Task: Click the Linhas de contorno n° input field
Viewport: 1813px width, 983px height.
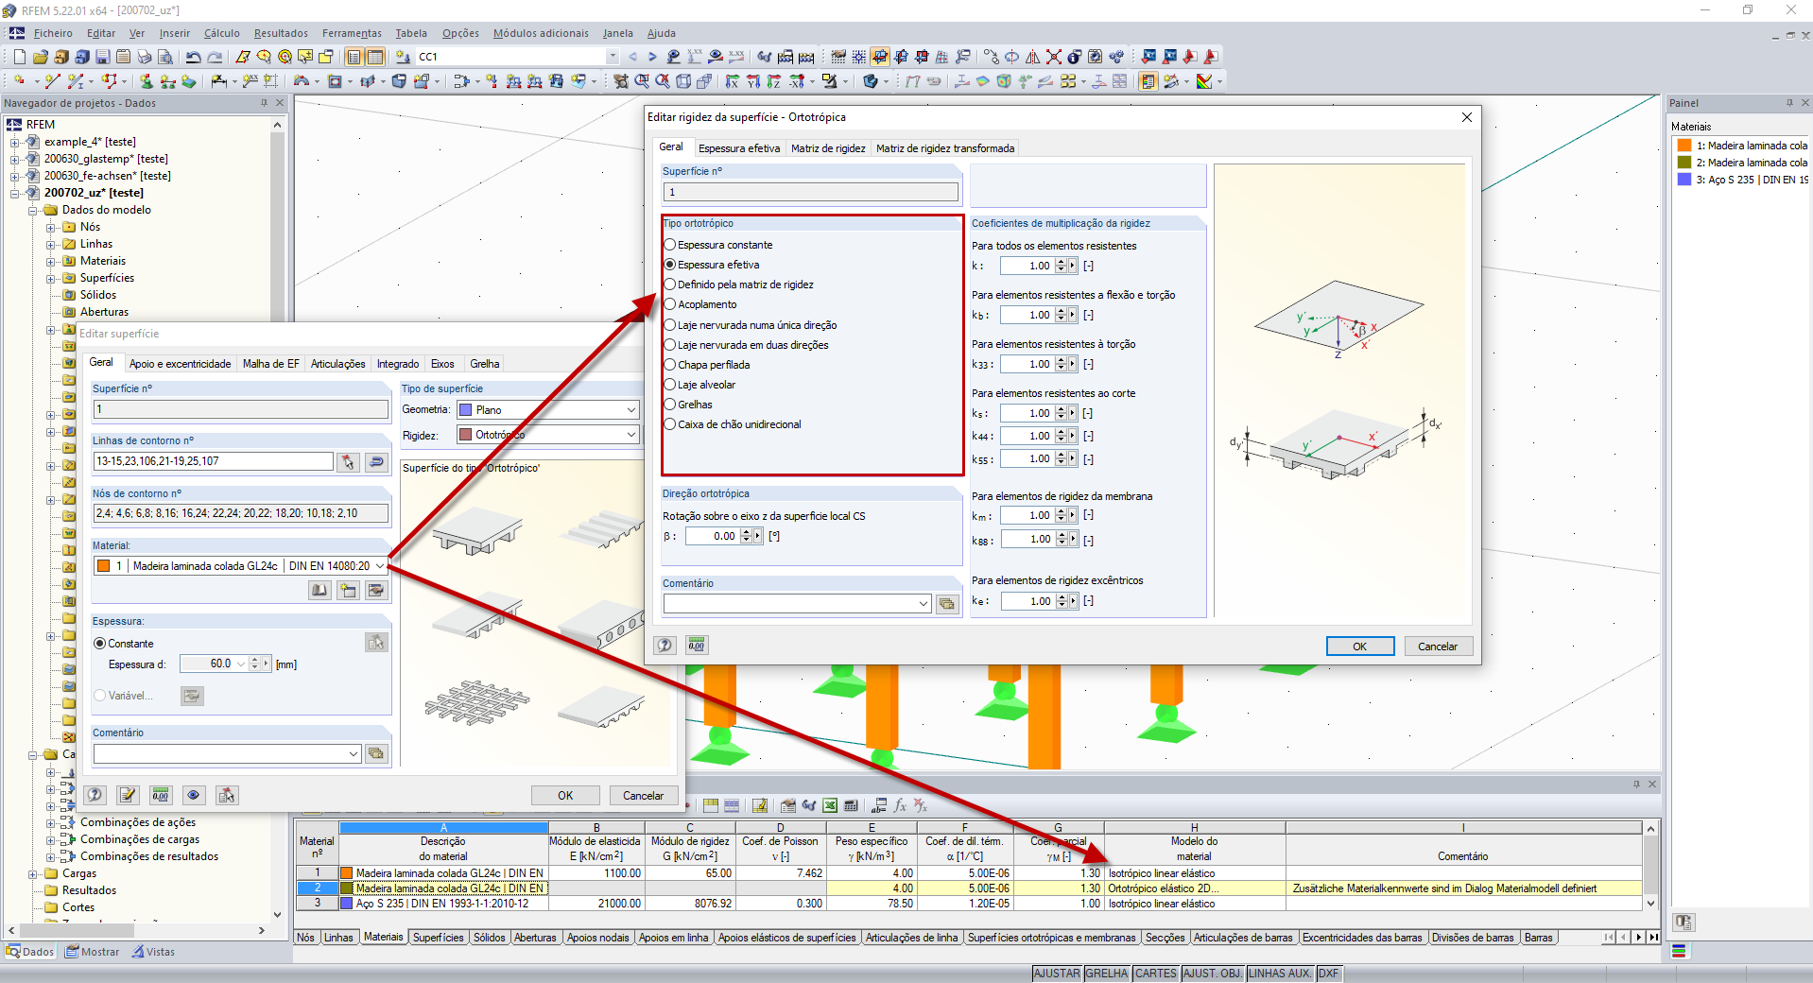Action: coord(213,461)
